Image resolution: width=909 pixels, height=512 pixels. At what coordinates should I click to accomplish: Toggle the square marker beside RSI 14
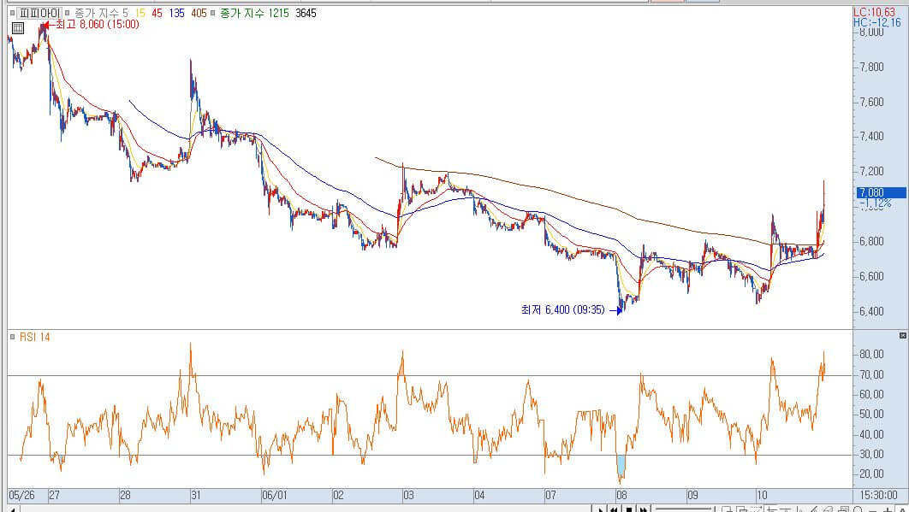[x=12, y=337]
